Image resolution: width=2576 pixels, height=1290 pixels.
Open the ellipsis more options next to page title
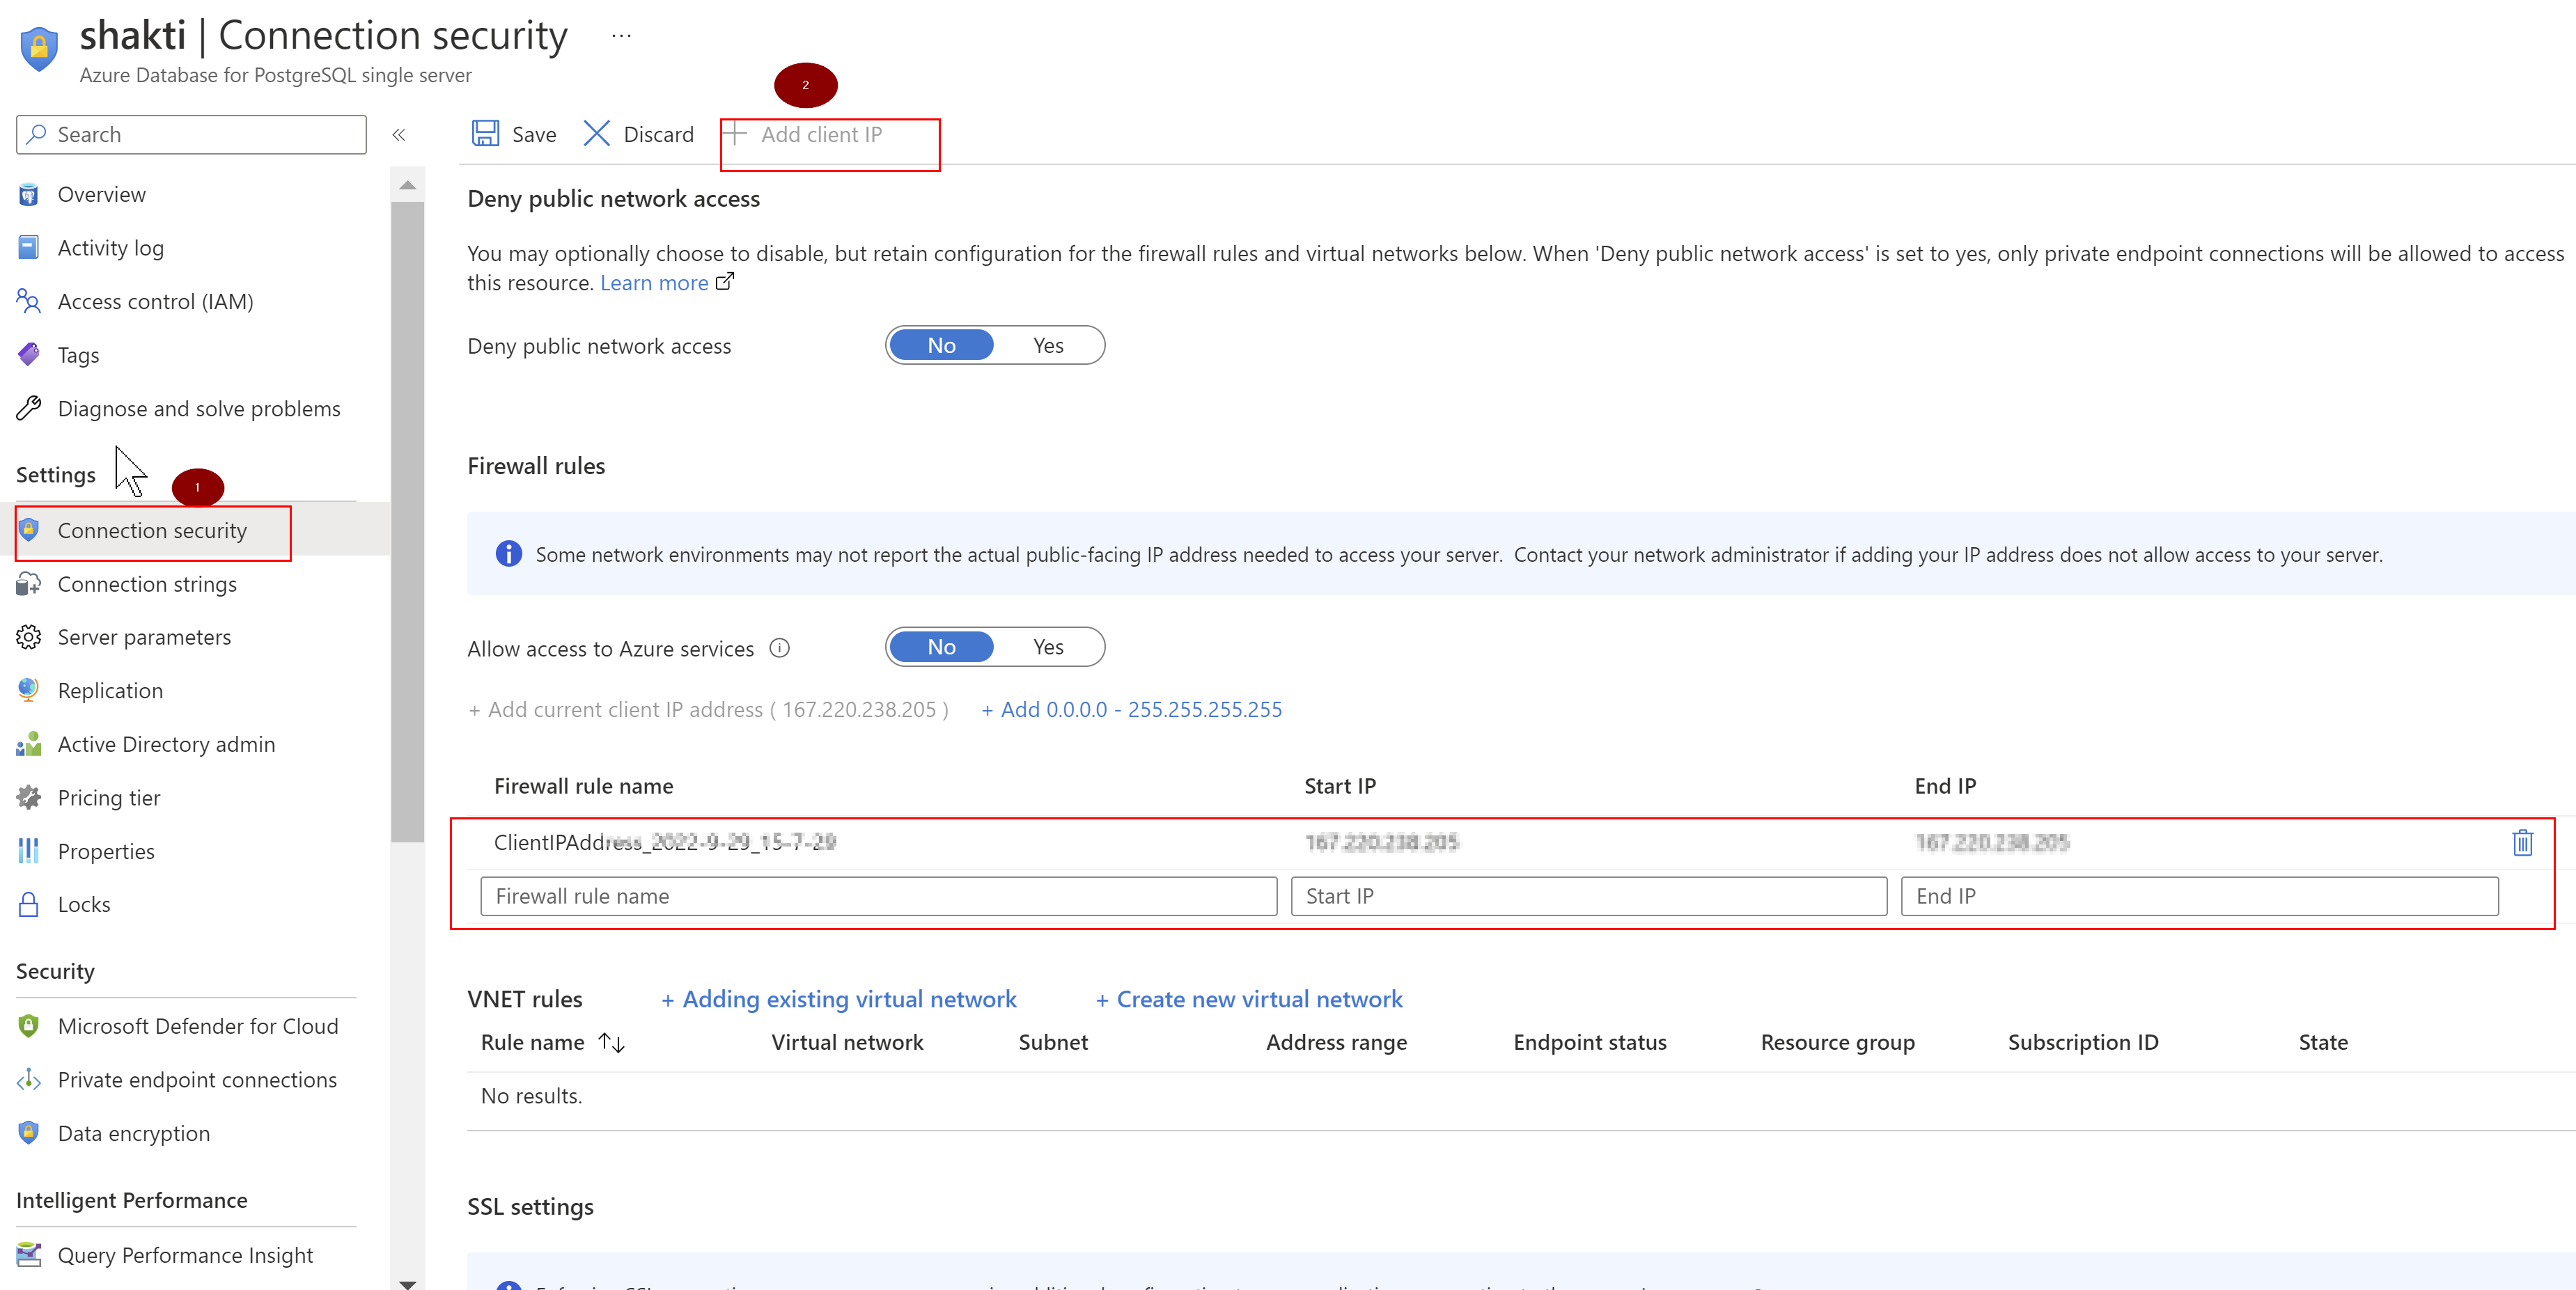pos(621,36)
